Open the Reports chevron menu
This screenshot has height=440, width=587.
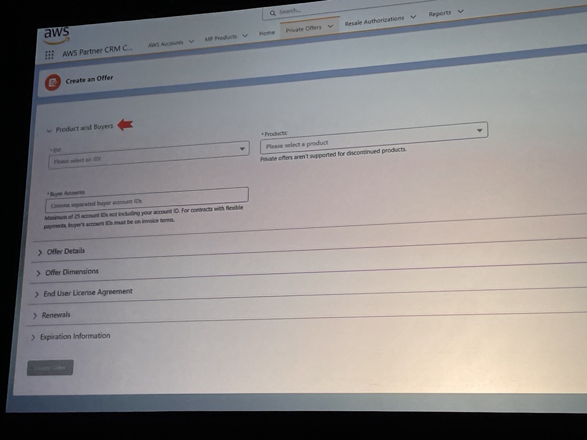tap(460, 11)
